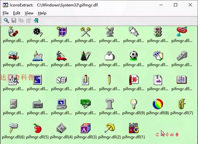Select the light bulb icon pifmgr.dll(9)

click(134, 104)
